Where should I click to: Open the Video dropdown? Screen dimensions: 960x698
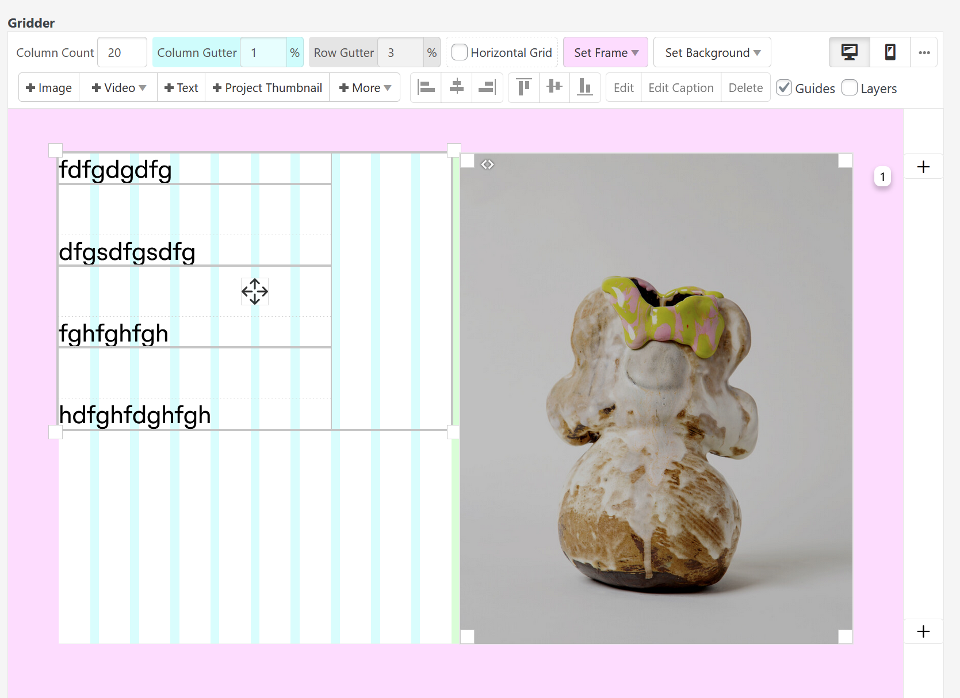click(118, 87)
